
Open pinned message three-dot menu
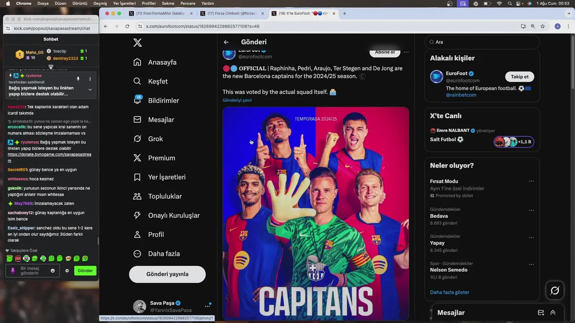tap(90, 79)
